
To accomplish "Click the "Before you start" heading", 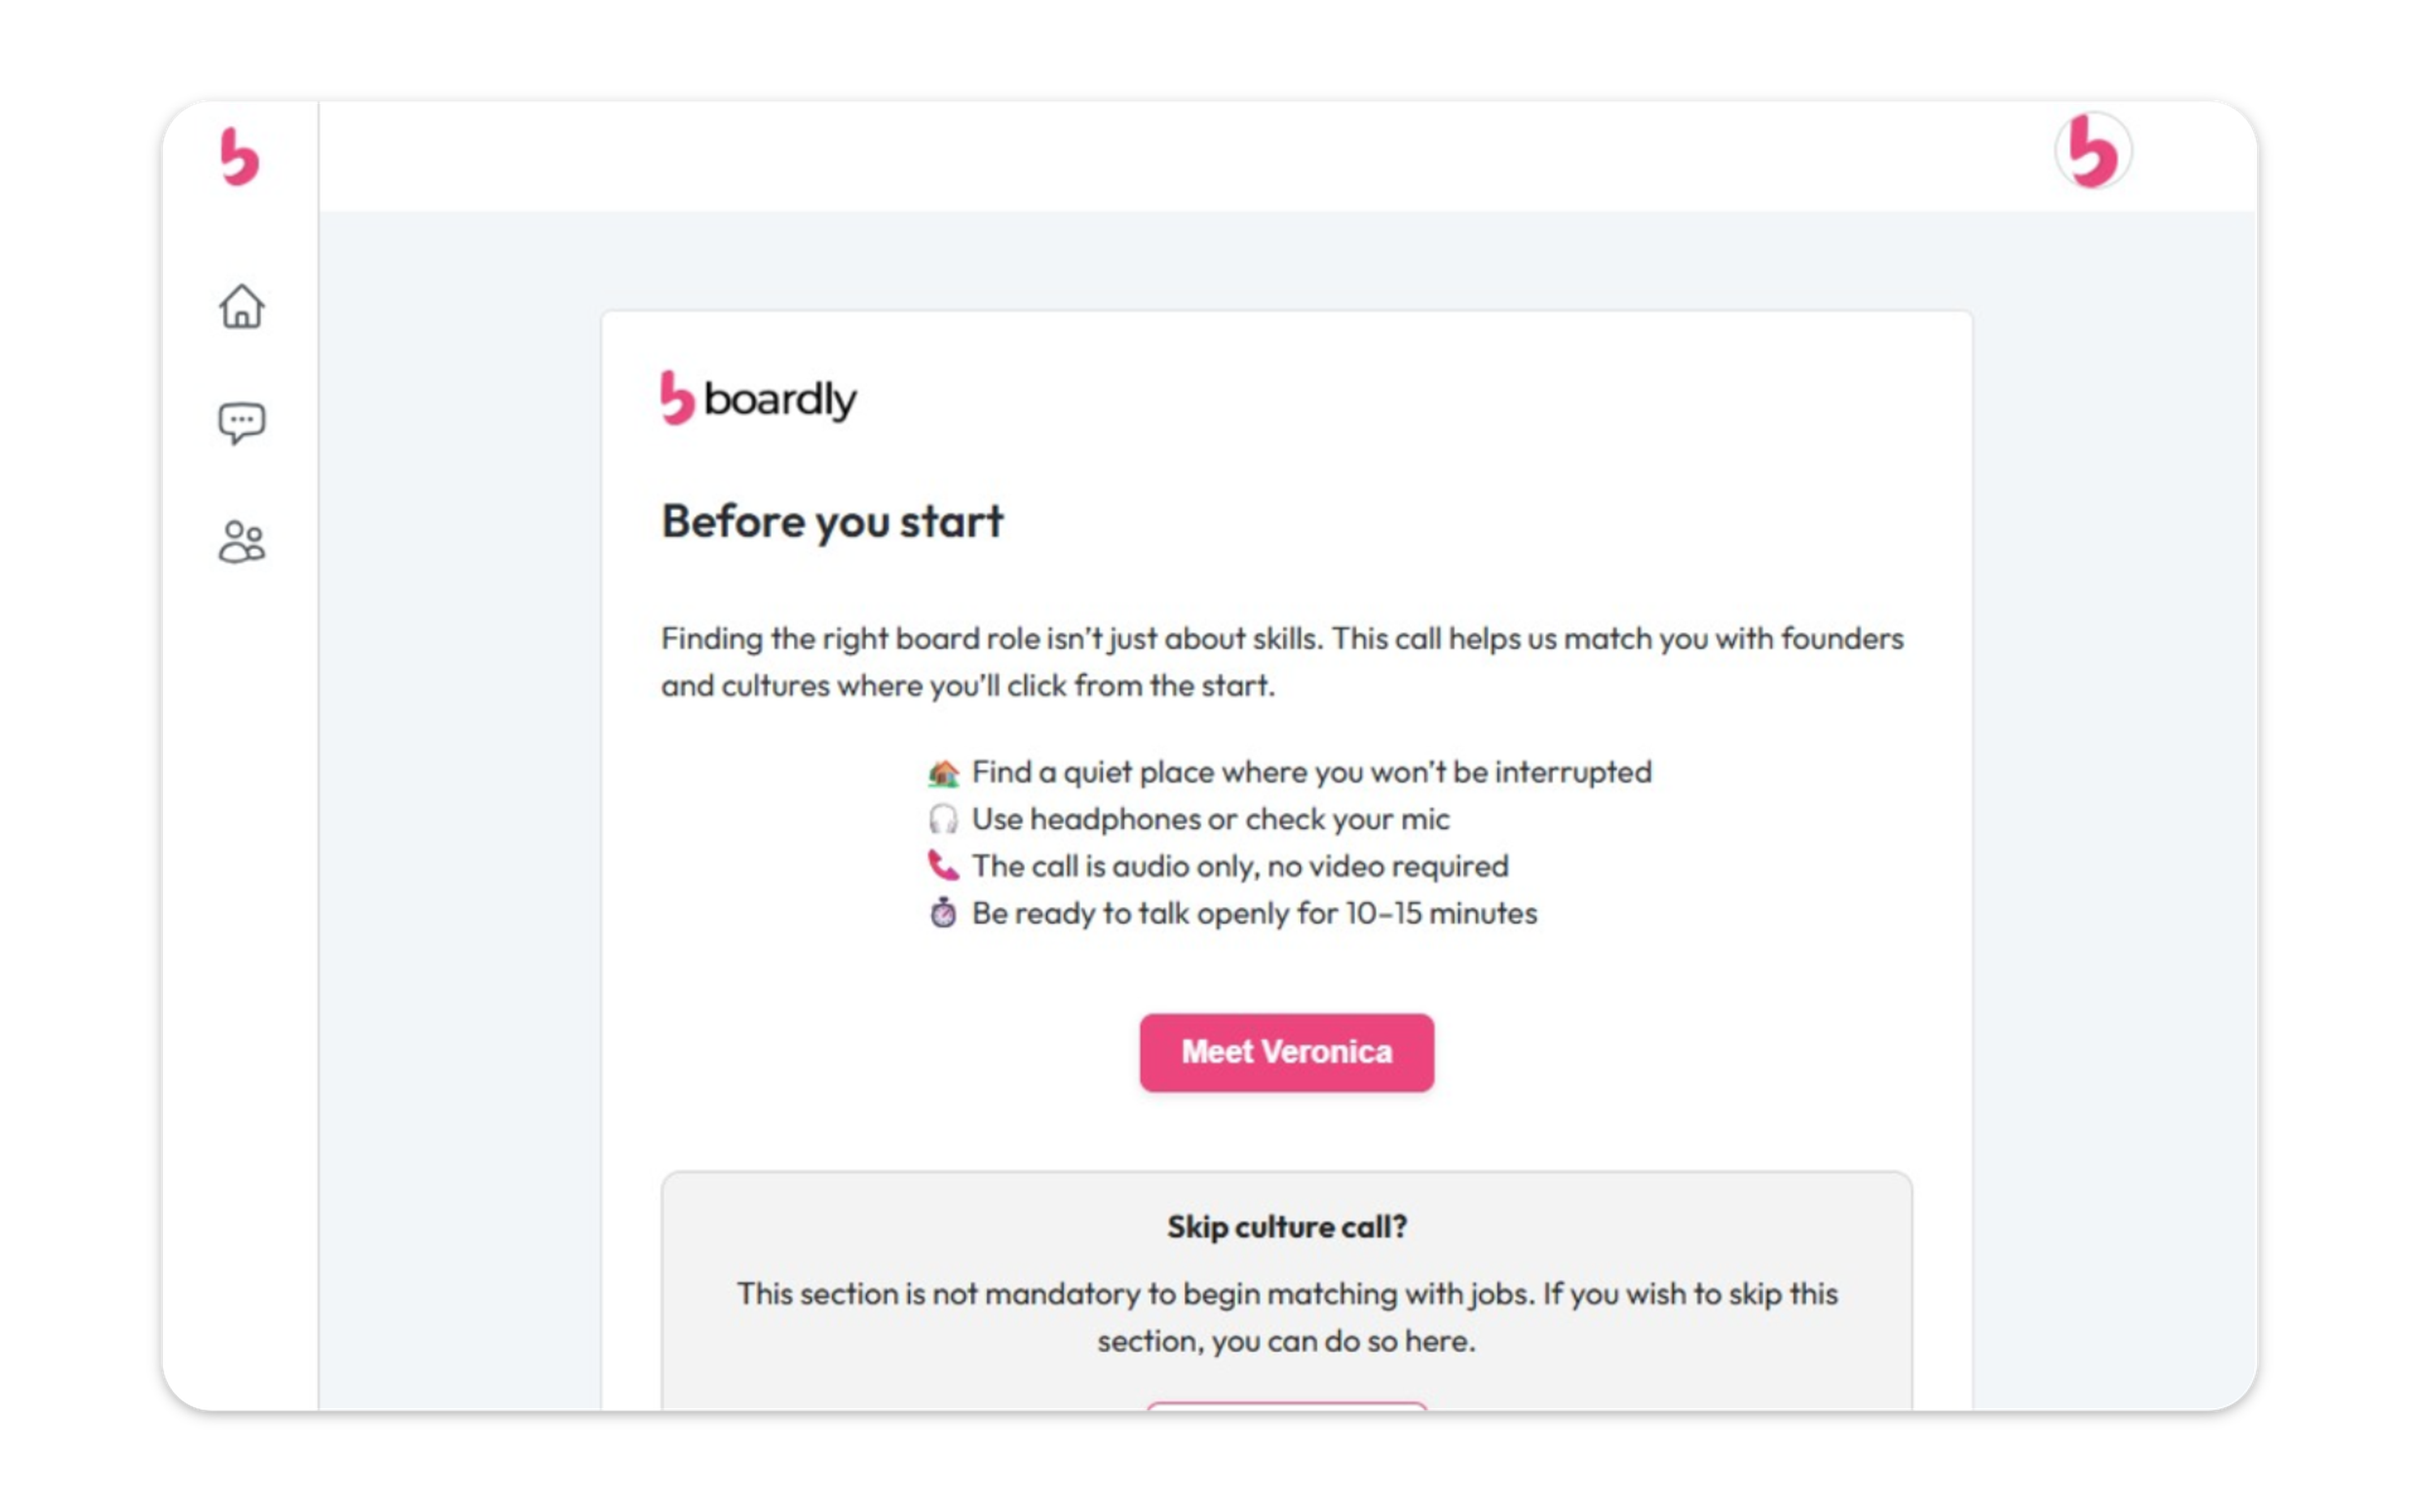I will pos(832,522).
